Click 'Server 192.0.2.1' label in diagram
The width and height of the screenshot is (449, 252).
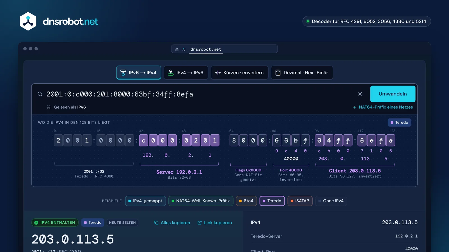179,172
